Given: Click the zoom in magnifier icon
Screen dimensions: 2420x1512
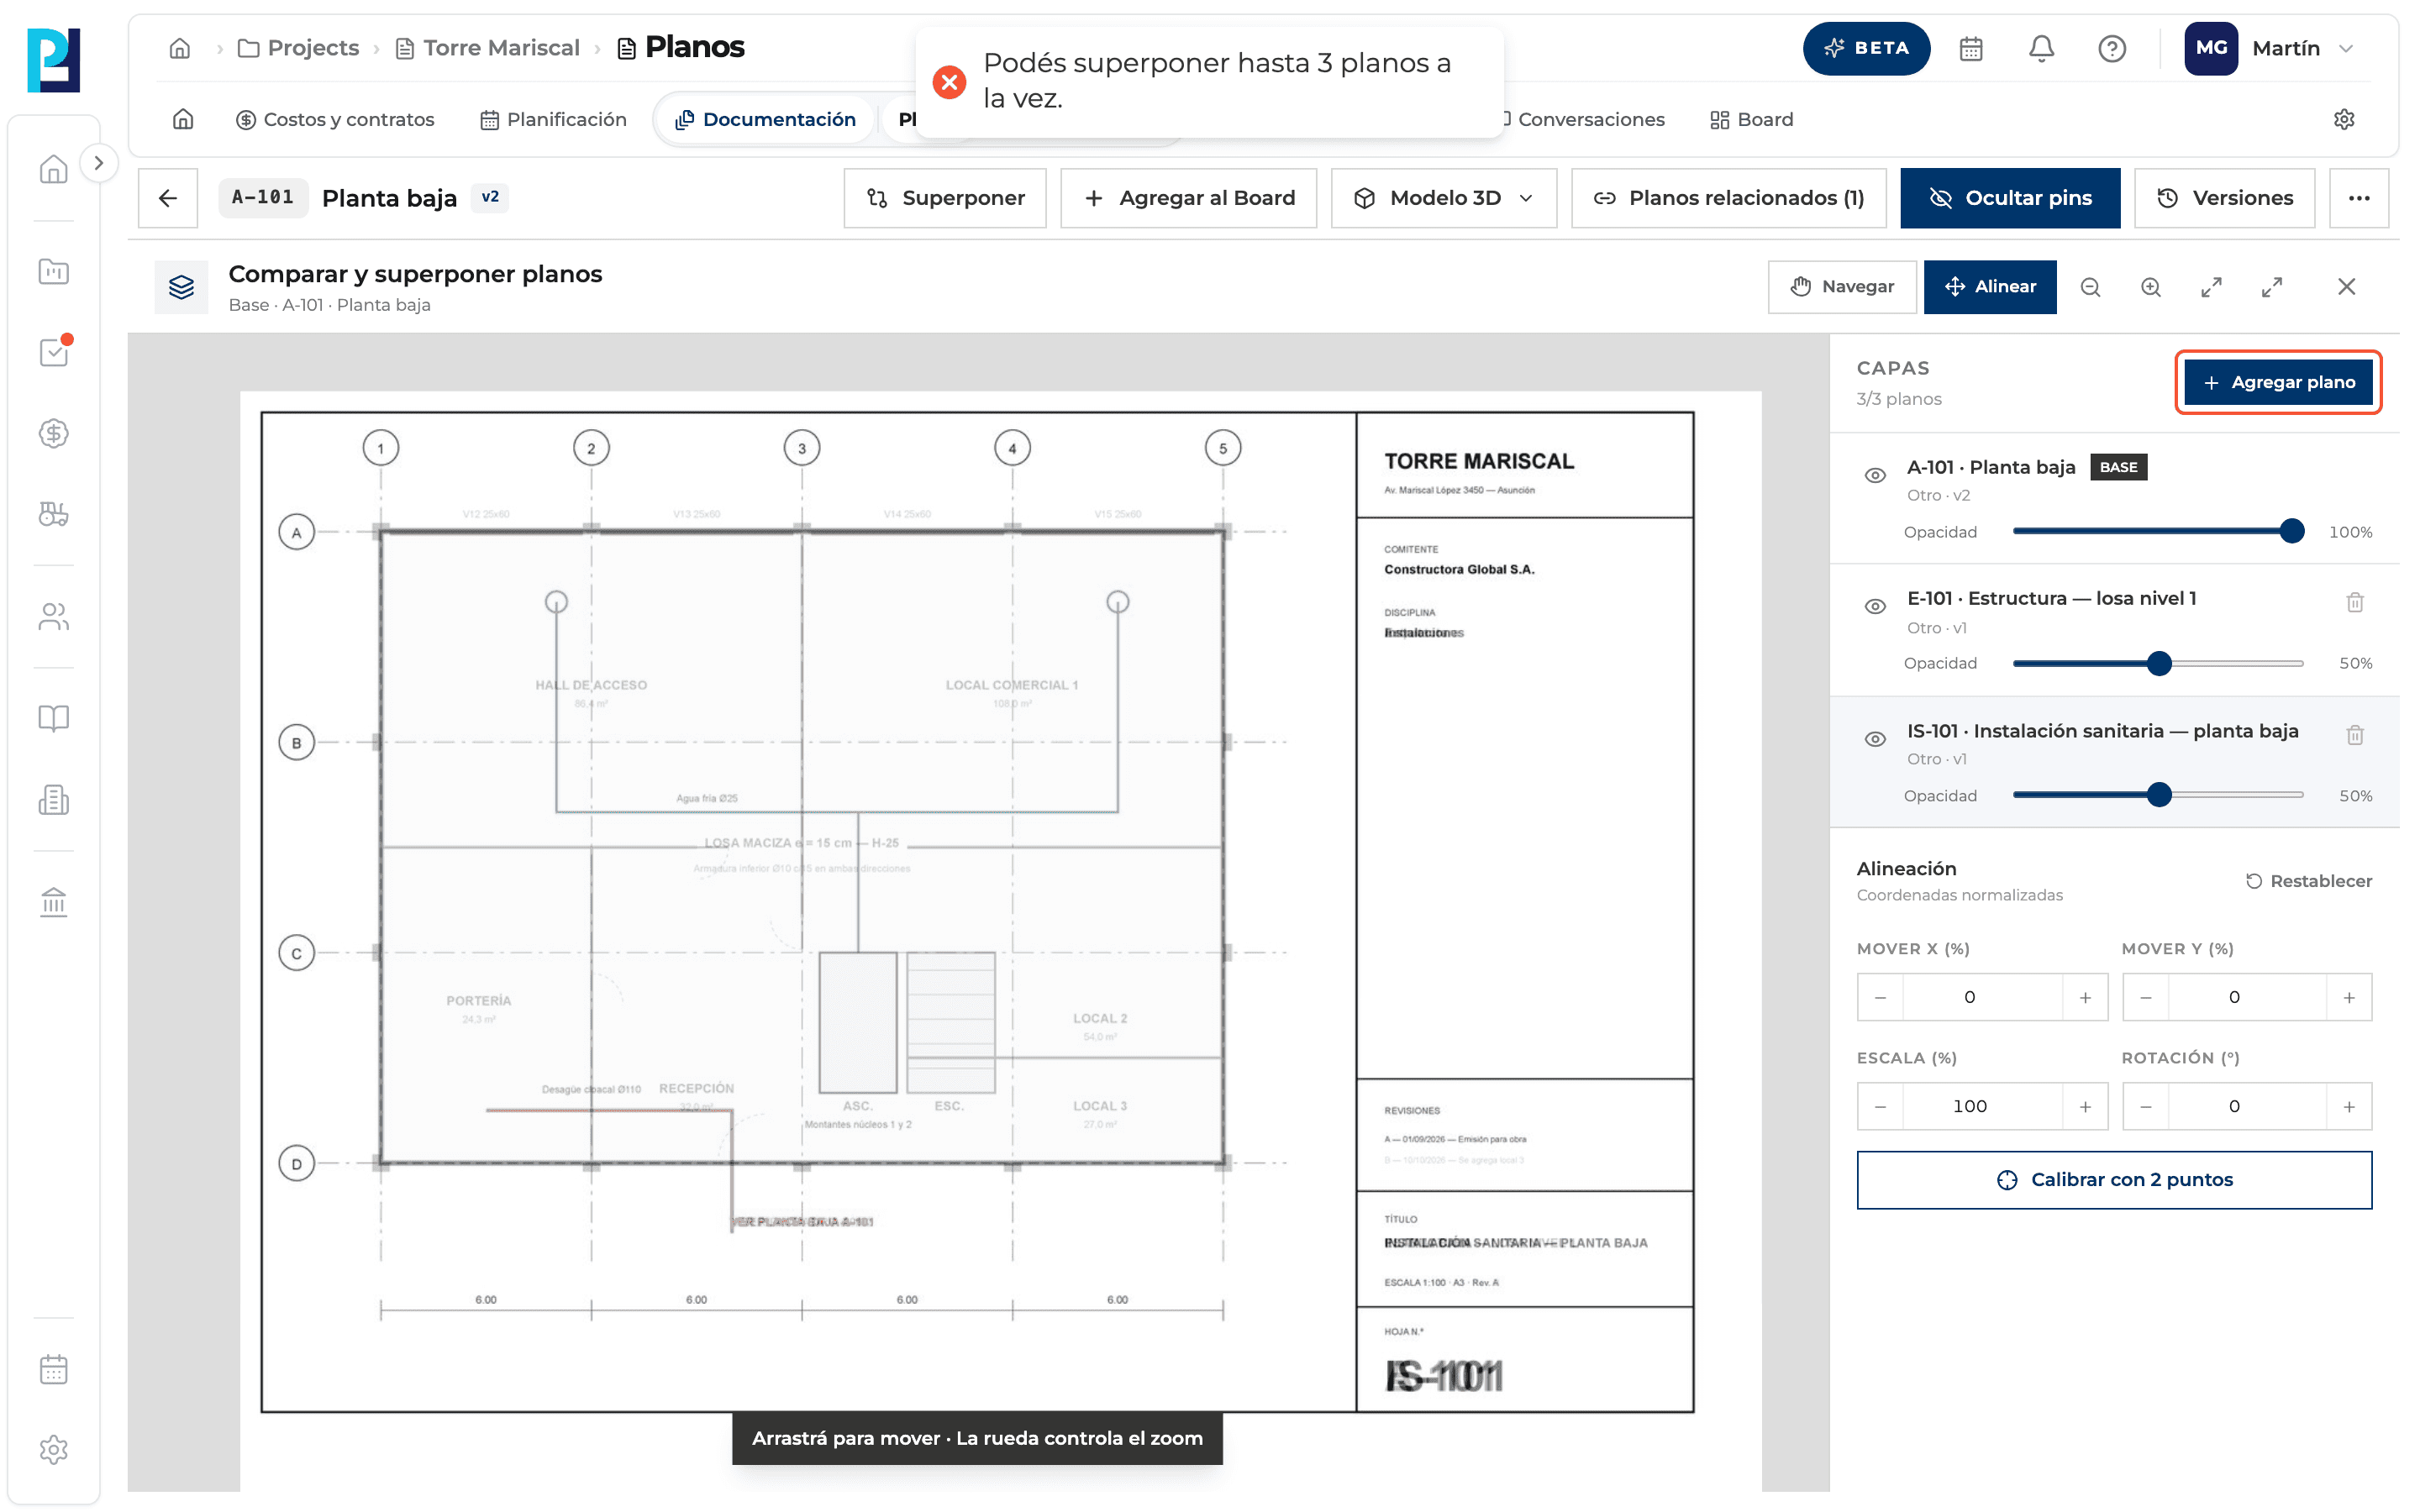Looking at the screenshot, I should 2150,287.
